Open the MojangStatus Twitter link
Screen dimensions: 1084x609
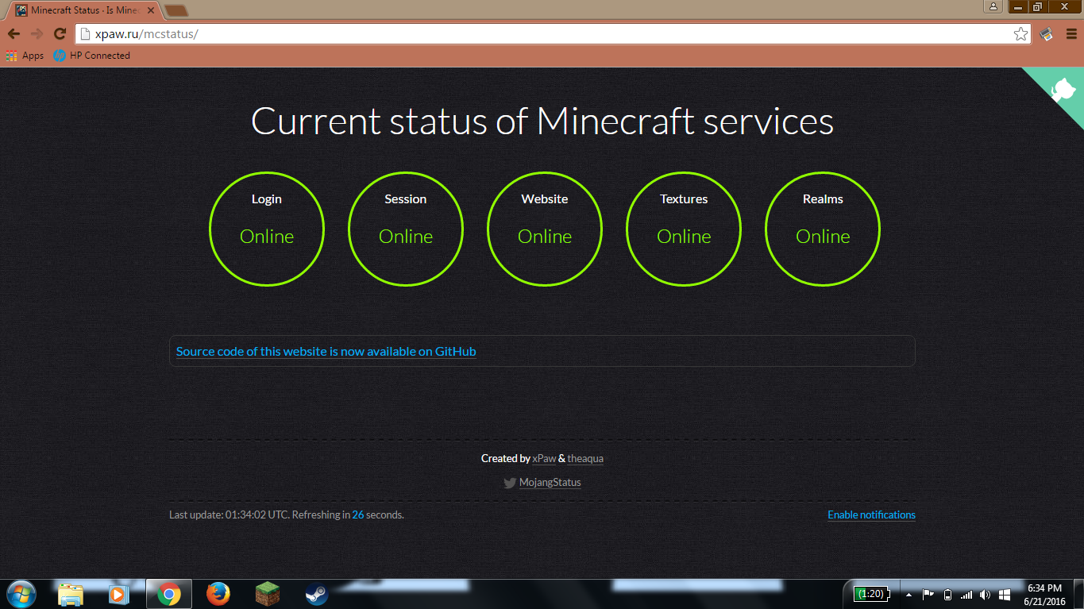point(550,483)
